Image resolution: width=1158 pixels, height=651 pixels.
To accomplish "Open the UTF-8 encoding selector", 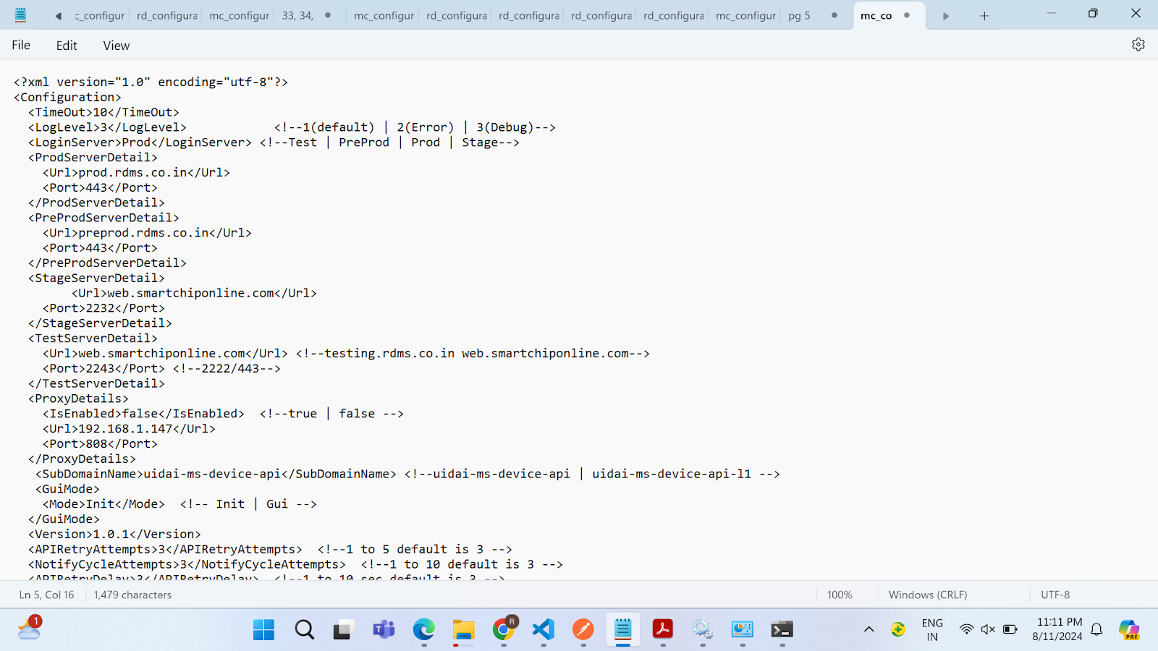I will [1055, 595].
